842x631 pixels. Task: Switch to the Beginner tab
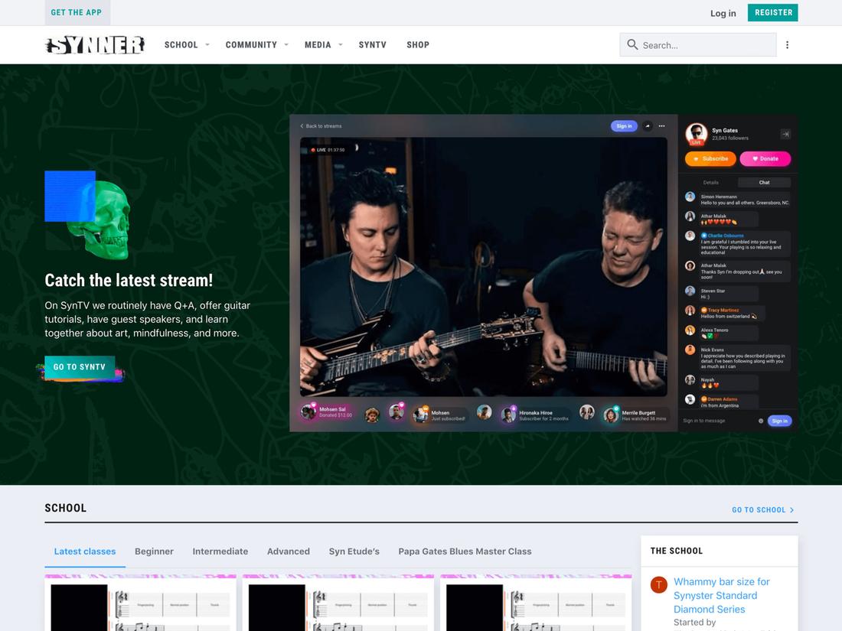tap(154, 551)
